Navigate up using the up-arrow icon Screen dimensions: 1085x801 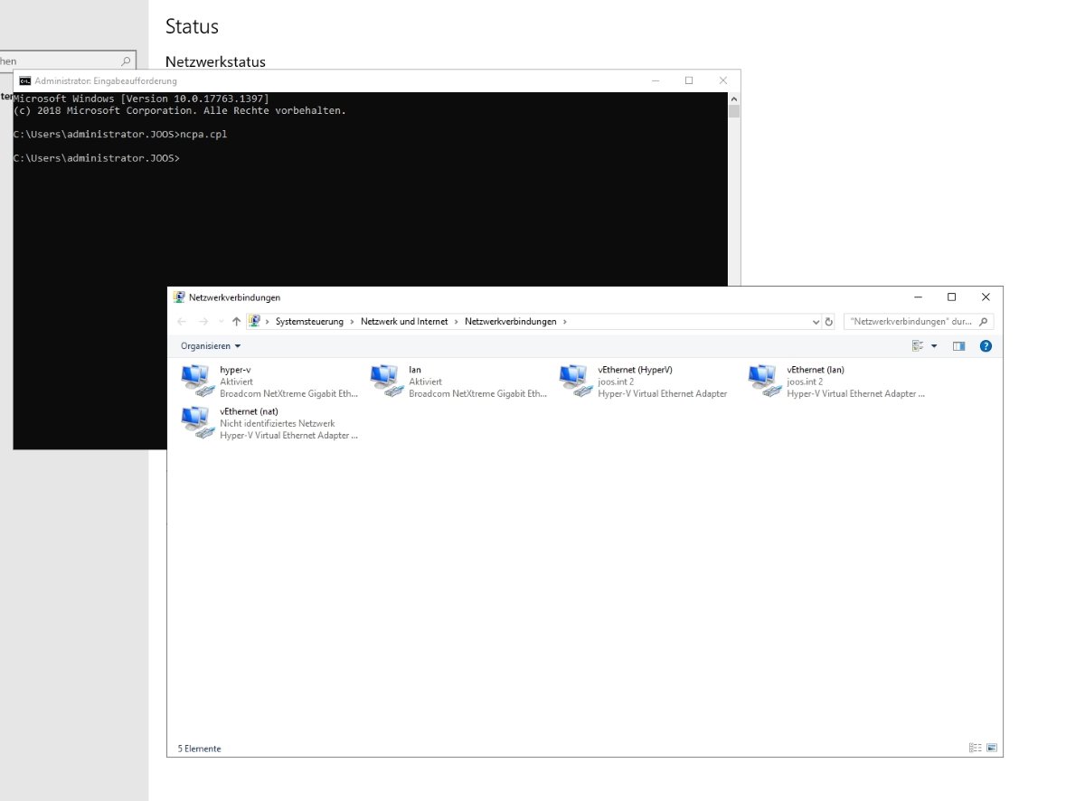(236, 321)
